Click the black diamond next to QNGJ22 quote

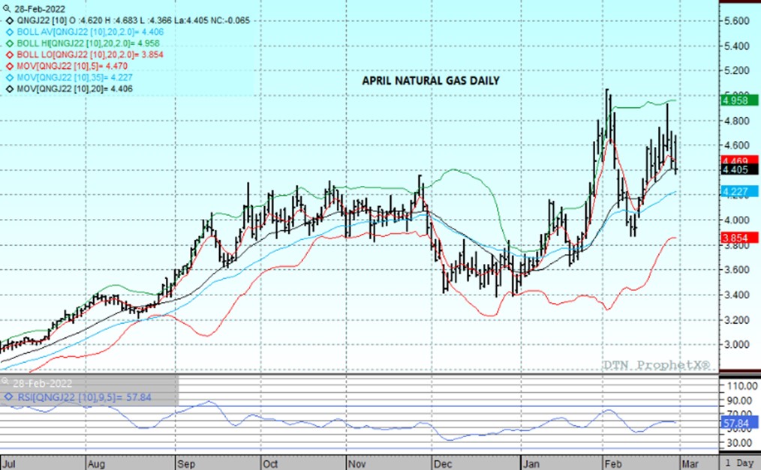[8, 22]
